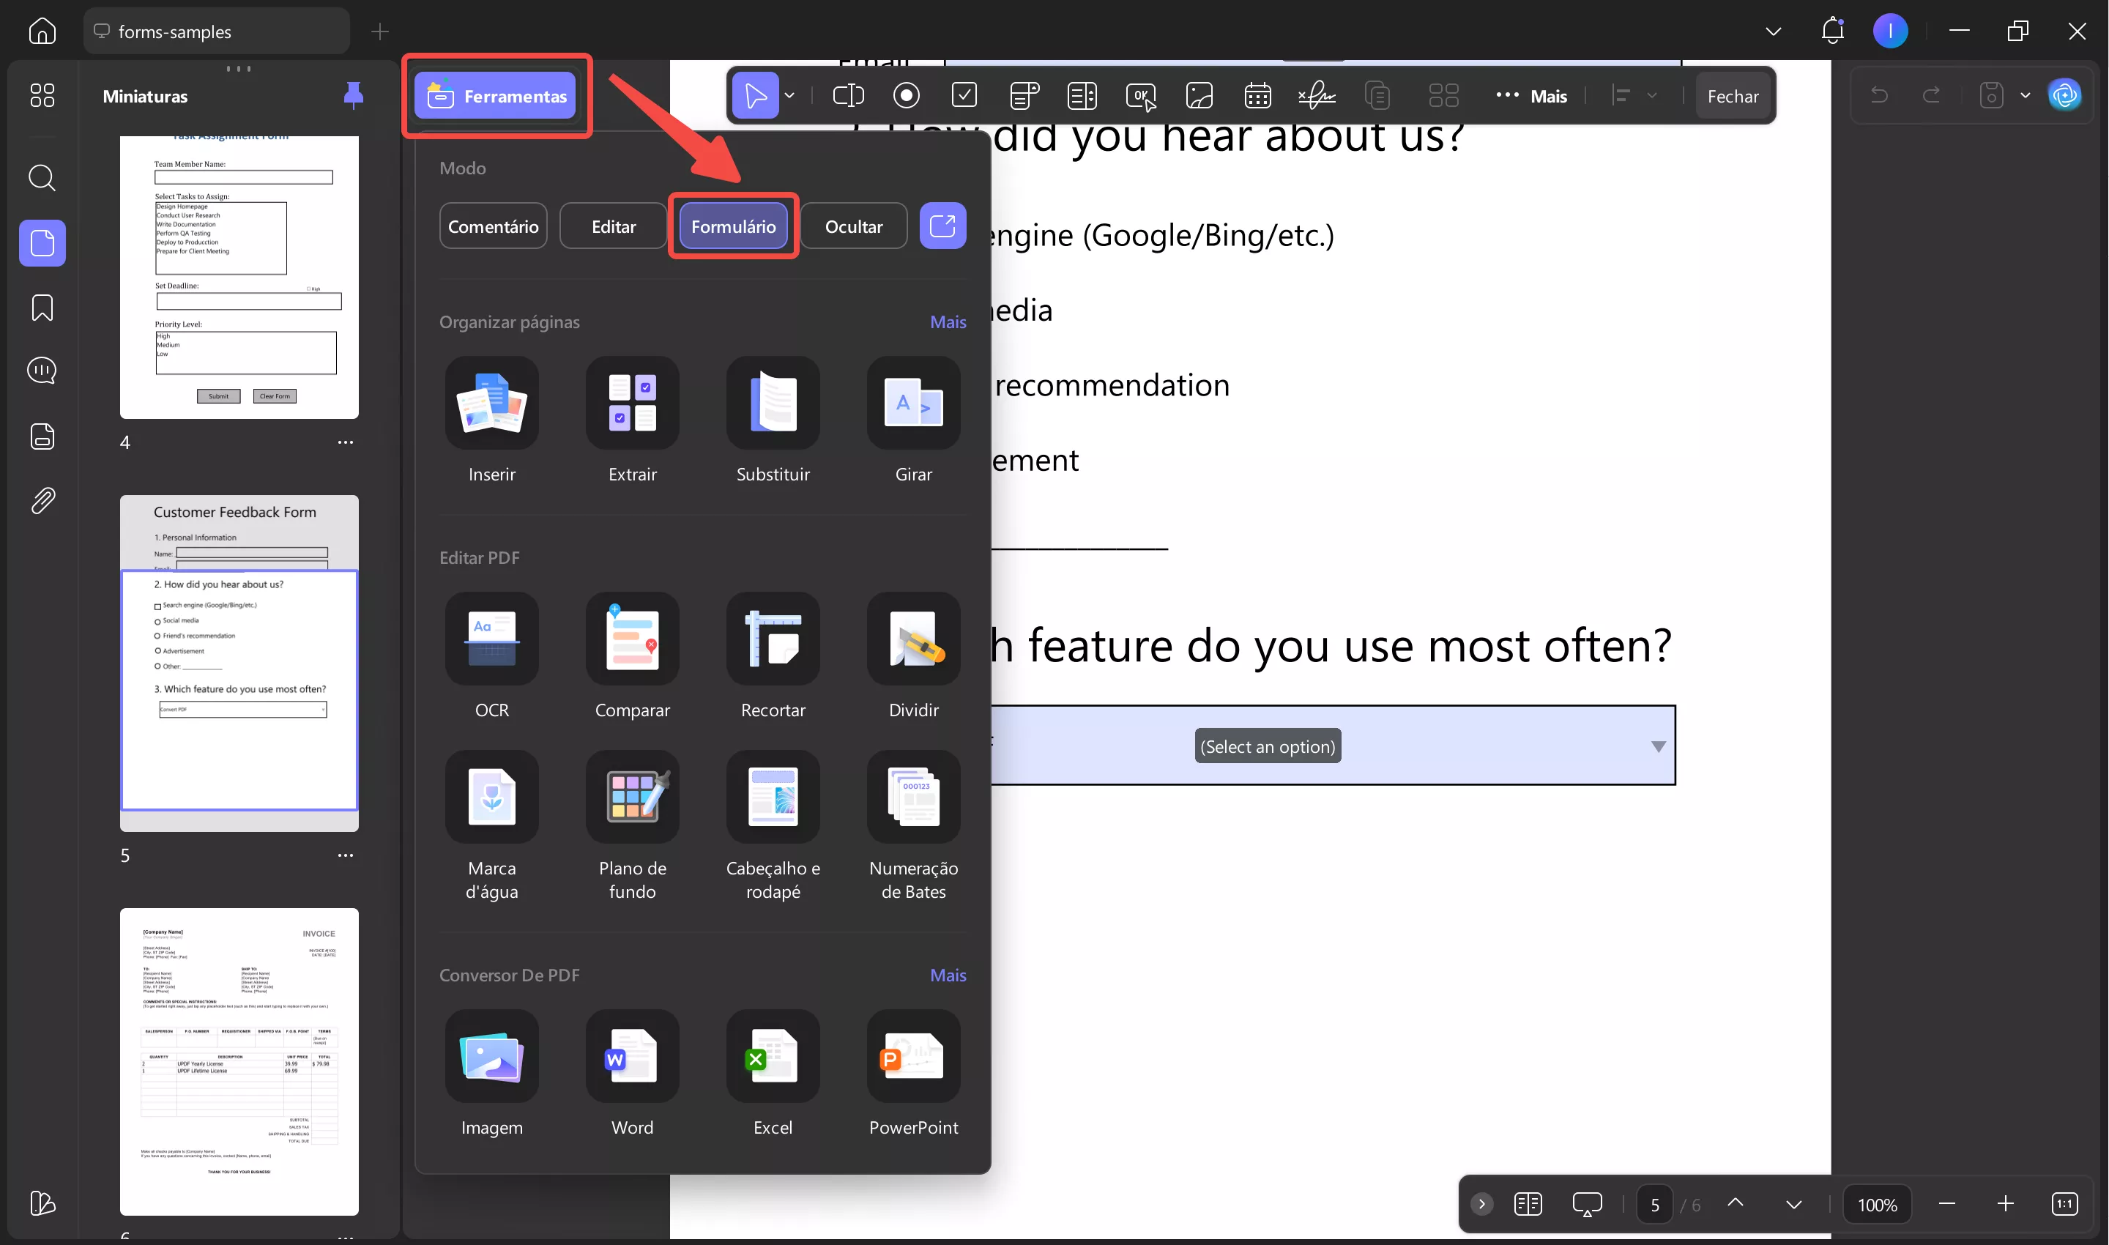Click the date field calendar tool

1257,96
